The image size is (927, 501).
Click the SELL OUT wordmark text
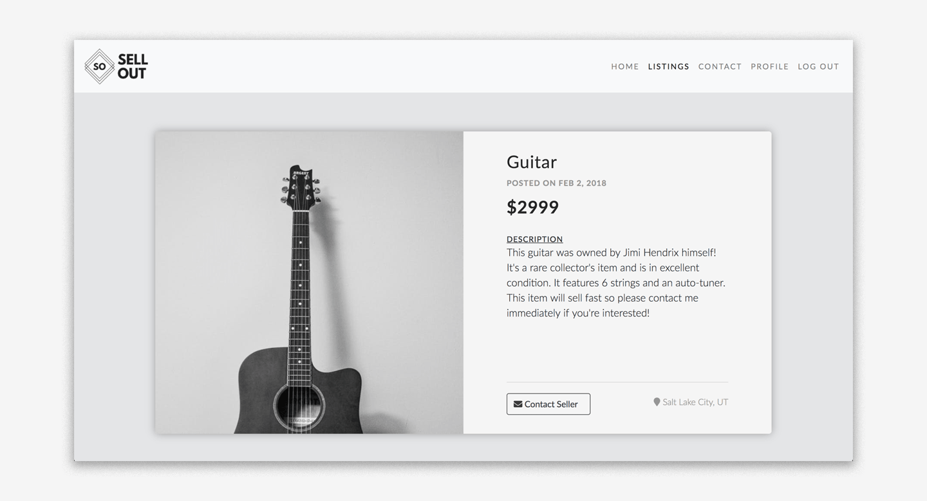click(x=133, y=67)
